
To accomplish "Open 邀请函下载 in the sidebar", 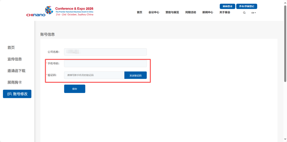I will click(x=16, y=71).
